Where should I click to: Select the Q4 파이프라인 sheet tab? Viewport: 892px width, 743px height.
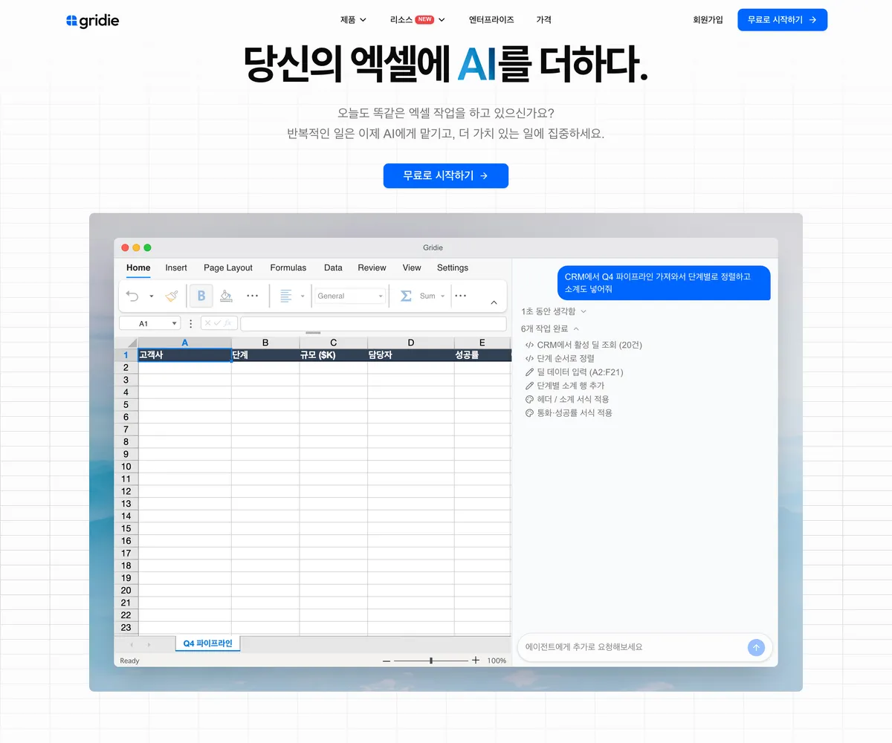[x=208, y=643]
